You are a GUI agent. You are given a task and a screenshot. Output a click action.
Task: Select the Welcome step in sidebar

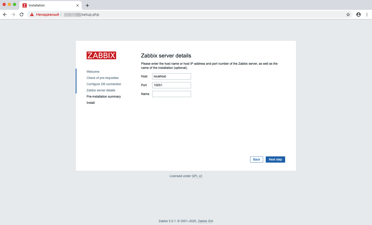click(x=93, y=72)
